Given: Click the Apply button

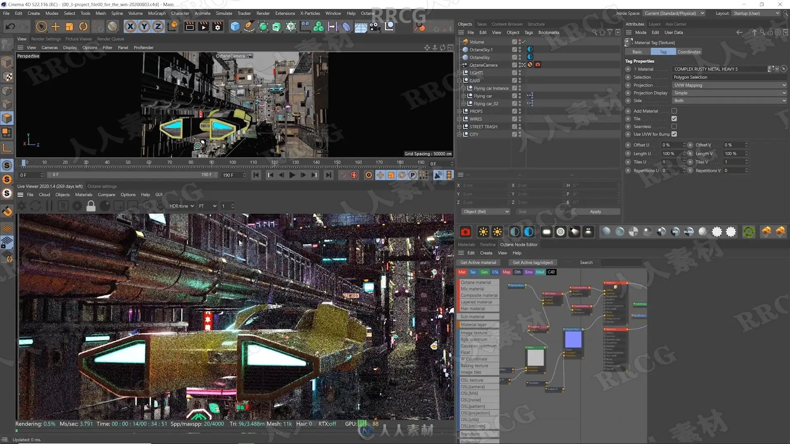Looking at the screenshot, I should [595, 212].
